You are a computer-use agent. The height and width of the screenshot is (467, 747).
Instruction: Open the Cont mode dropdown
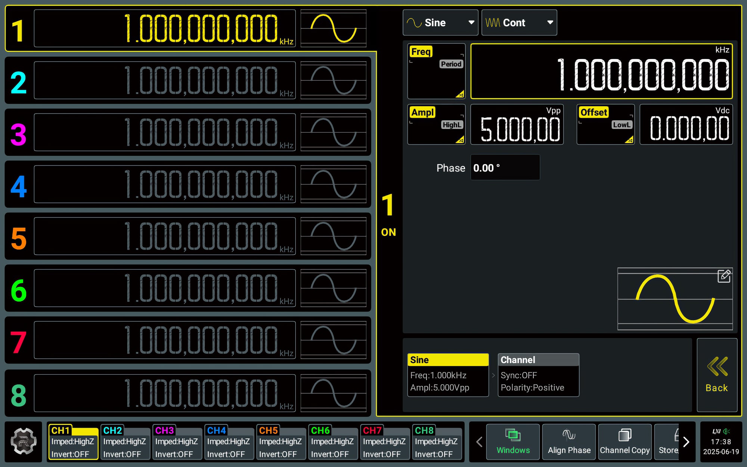tap(519, 23)
